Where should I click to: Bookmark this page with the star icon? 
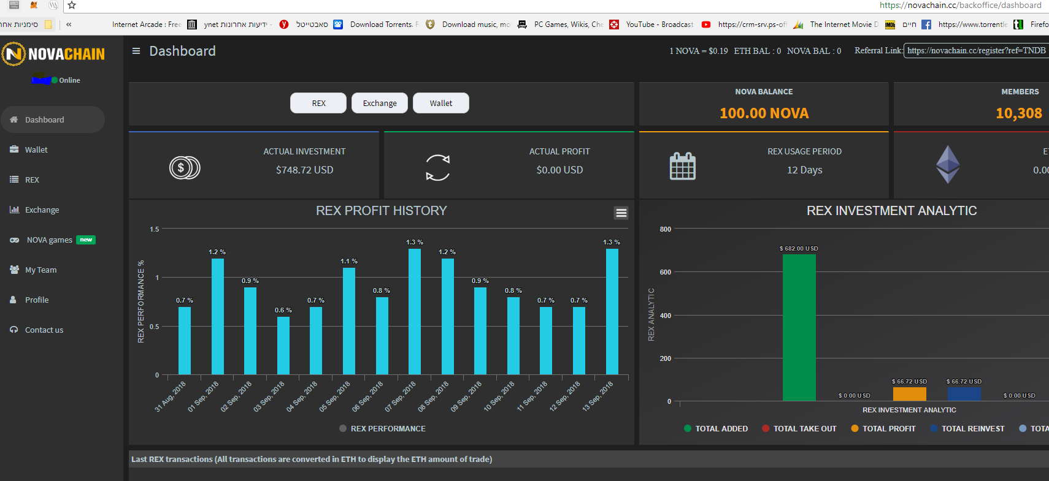72,5
